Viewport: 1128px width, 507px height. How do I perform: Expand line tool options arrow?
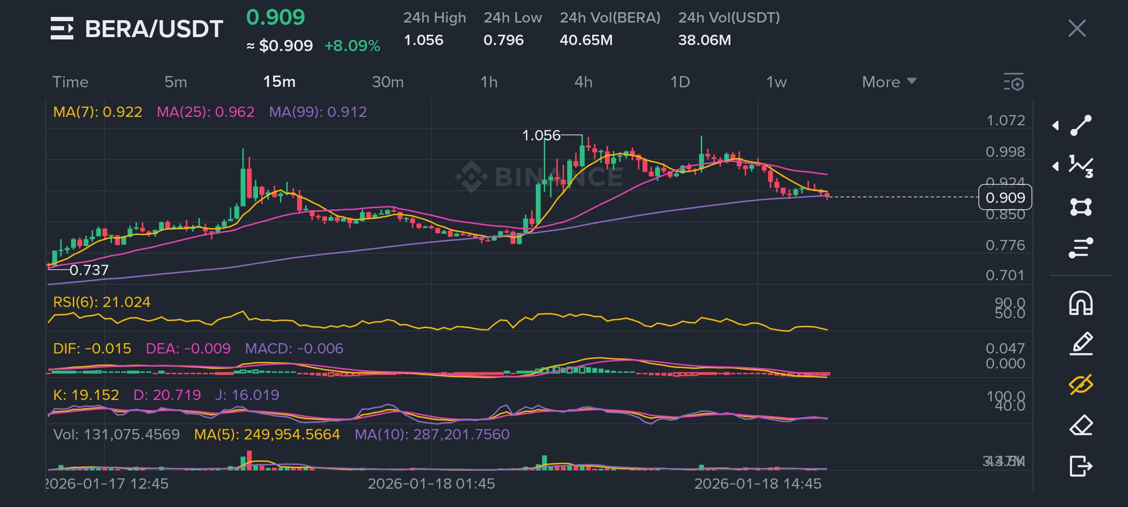click(1056, 125)
